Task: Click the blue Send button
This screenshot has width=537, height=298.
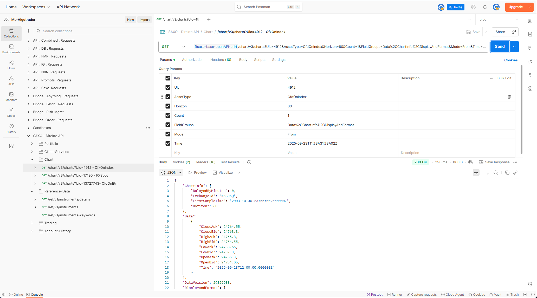Action: [x=500, y=47]
